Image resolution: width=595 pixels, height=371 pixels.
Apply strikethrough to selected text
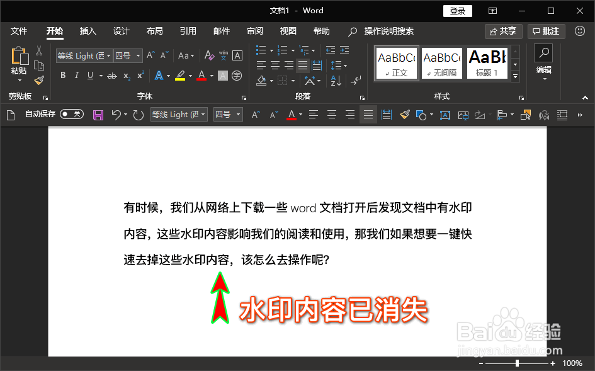pyautogui.click(x=111, y=75)
